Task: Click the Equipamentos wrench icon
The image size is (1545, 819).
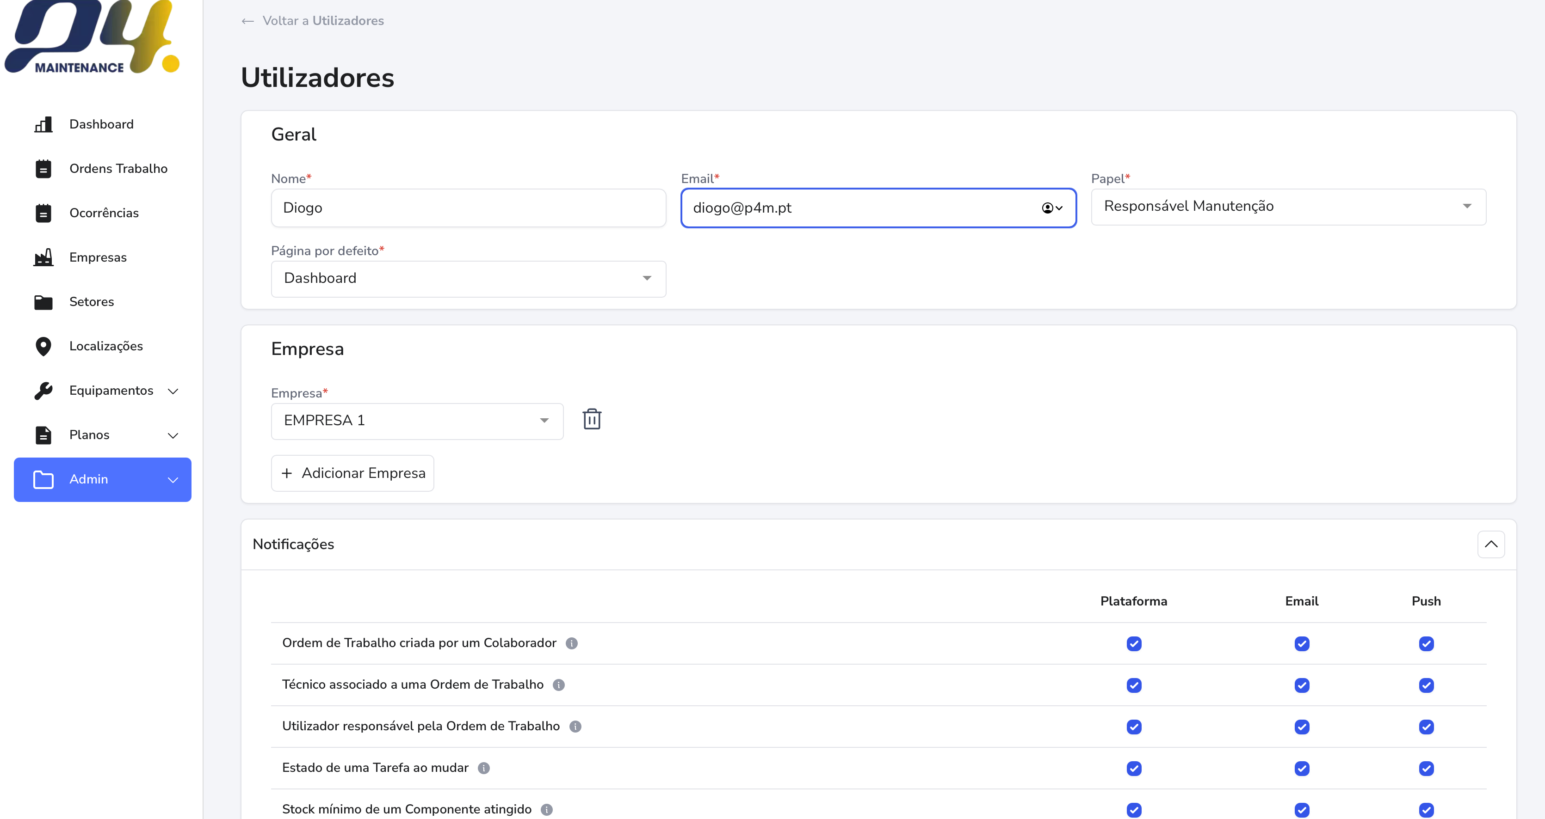Action: (43, 390)
